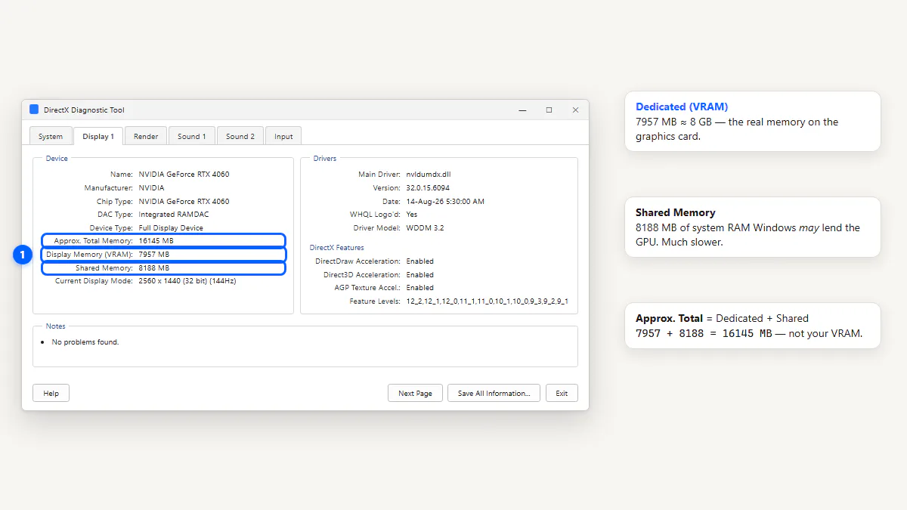The image size is (907, 510).
Task: Click the DirectX Diagnostic Tool title bar icon
Action: click(x=34, y=110)
